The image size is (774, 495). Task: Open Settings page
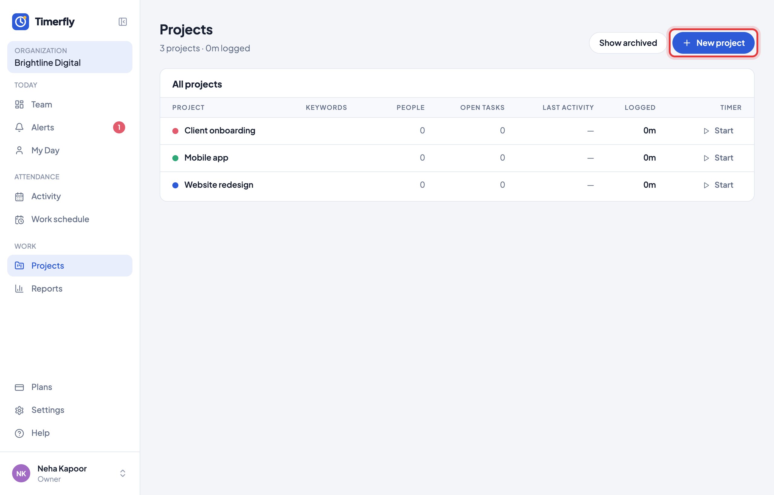pyautogui.click(x=70, y=410)
